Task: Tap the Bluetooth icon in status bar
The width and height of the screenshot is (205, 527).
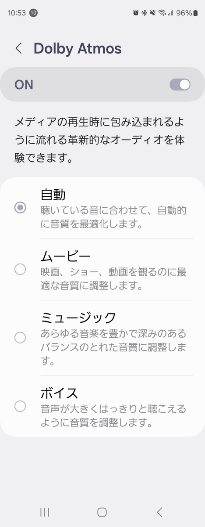Action: click(144, 13)
